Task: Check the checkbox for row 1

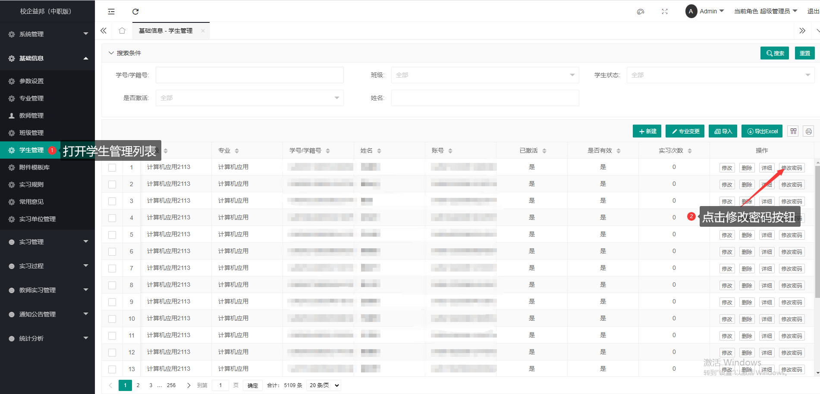Action: coord(112,167)
